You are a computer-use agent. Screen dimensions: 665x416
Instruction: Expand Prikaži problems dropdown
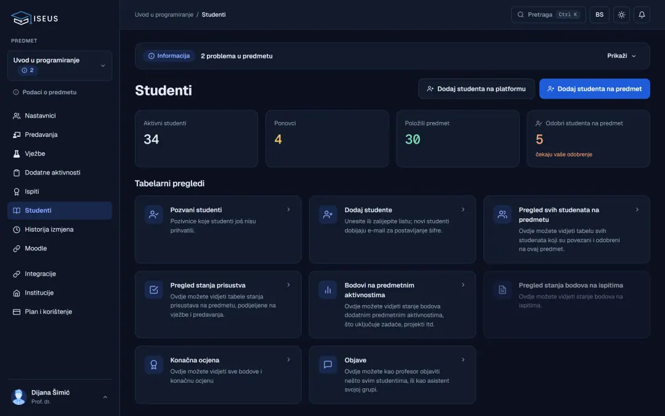tap(621, 56)
